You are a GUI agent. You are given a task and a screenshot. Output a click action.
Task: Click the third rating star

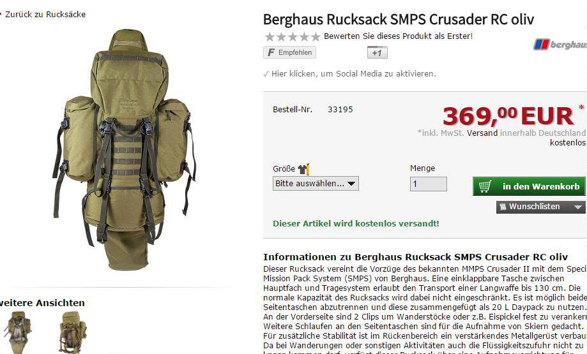293,36
